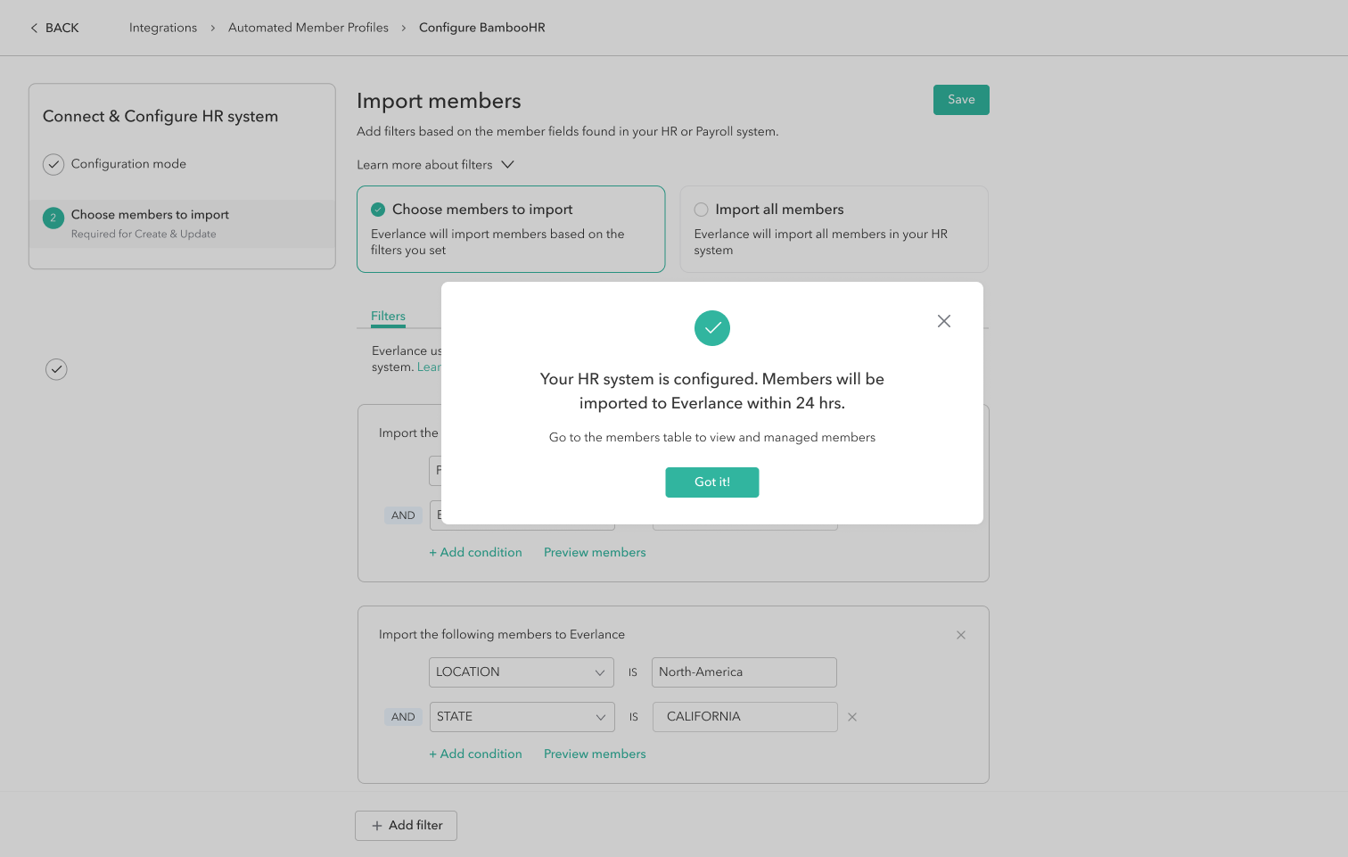The image size is (1348, 857).
Task: Select the Import all members radio option
Action: pos(701,210)
